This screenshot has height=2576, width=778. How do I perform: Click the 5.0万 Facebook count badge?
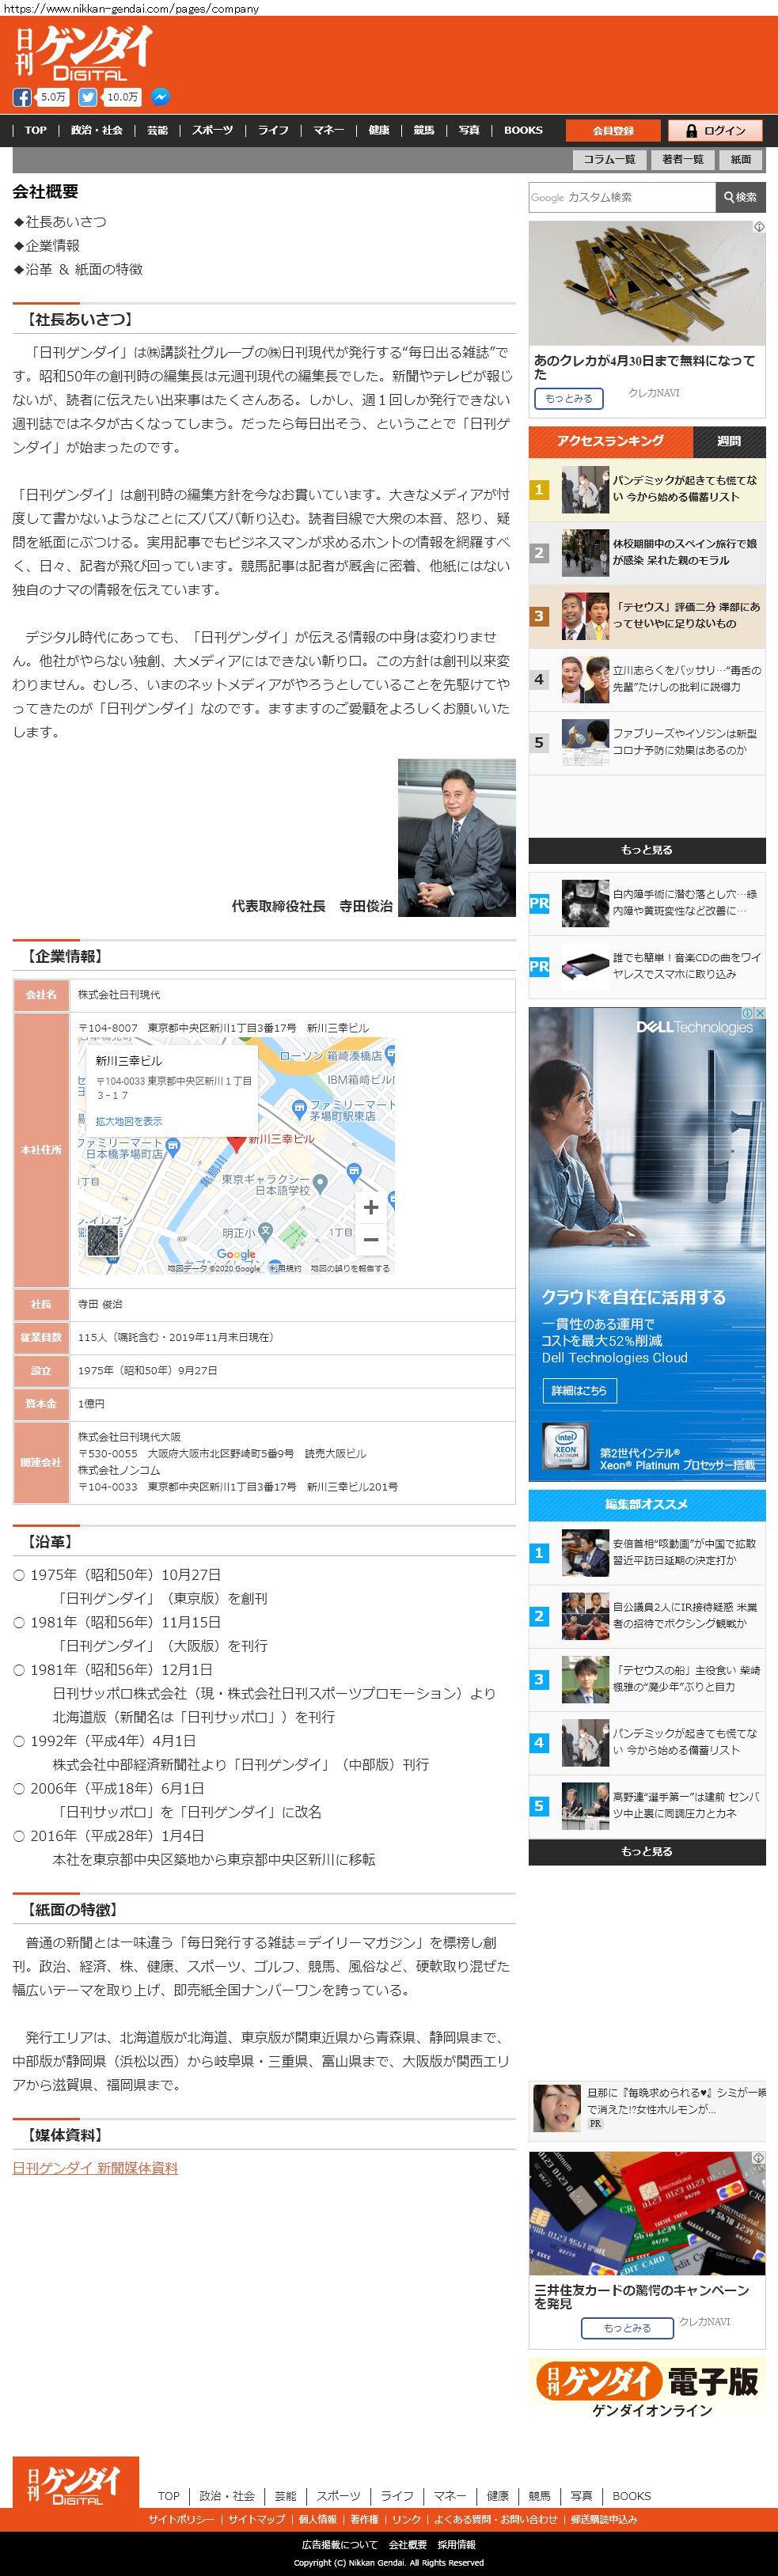point(53,97)
